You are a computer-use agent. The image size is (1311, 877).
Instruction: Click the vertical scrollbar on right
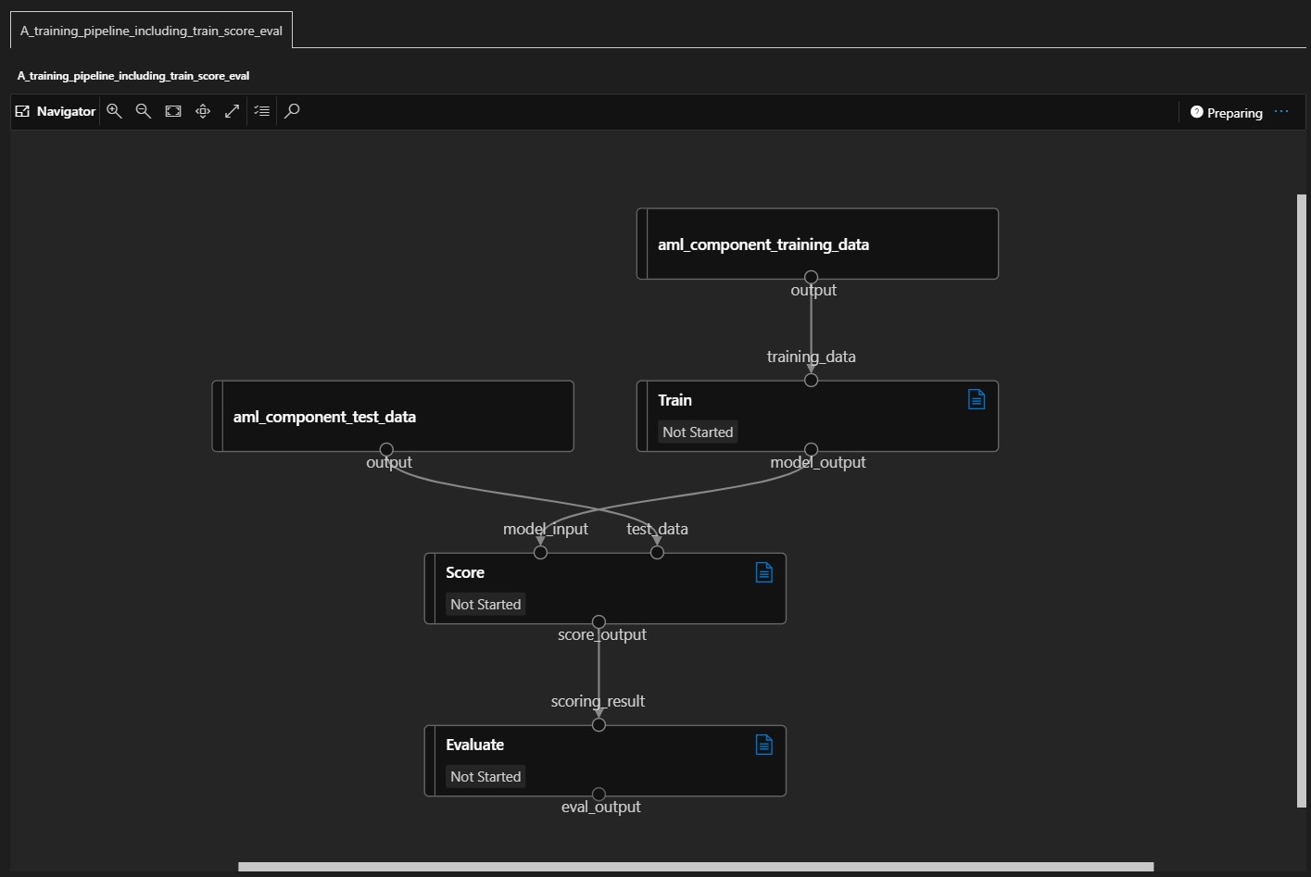(1302, 500)
